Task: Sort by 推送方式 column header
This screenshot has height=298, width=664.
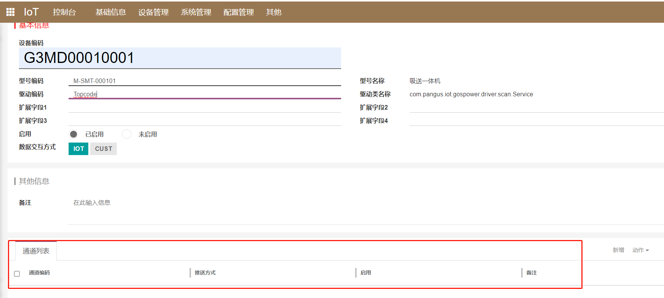Action: [x=205, y=273]
